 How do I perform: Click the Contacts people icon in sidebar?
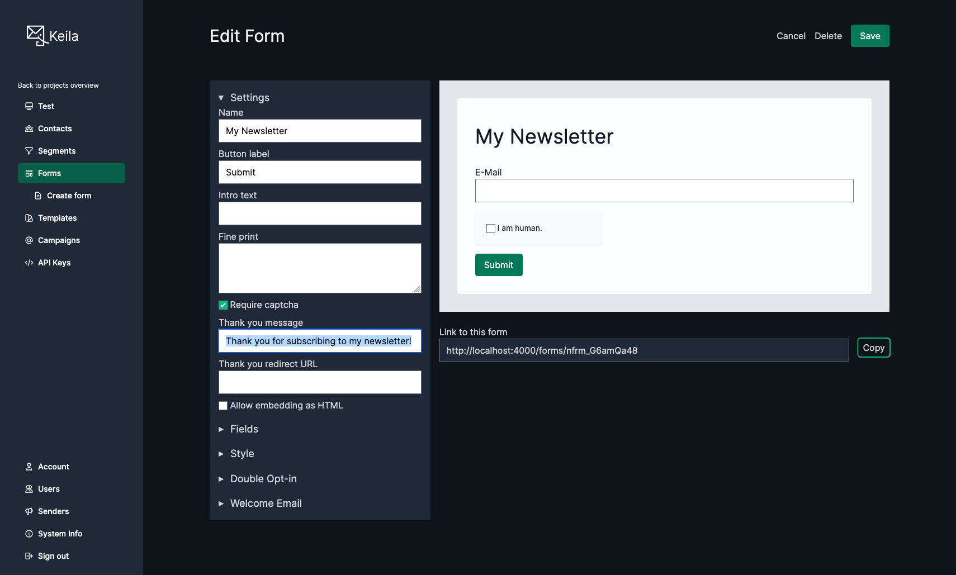(x=29, y=129)
